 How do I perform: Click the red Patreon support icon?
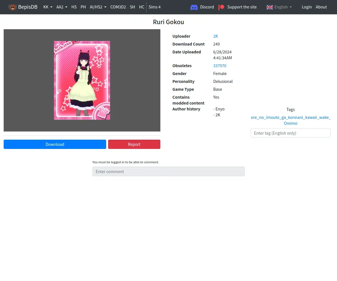pos(222,7)
